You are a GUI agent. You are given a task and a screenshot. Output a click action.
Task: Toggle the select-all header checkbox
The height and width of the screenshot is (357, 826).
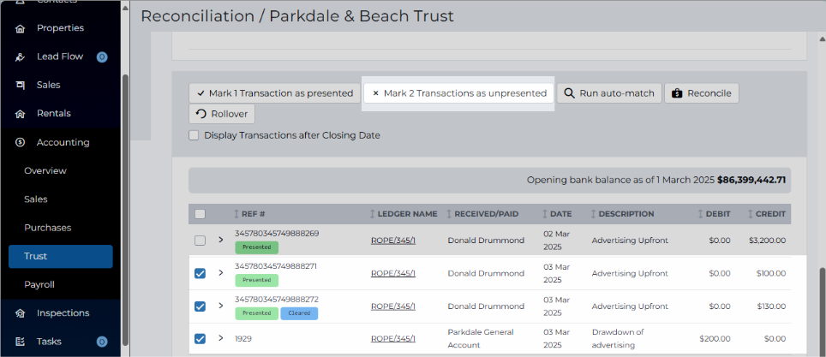point(200,214)
